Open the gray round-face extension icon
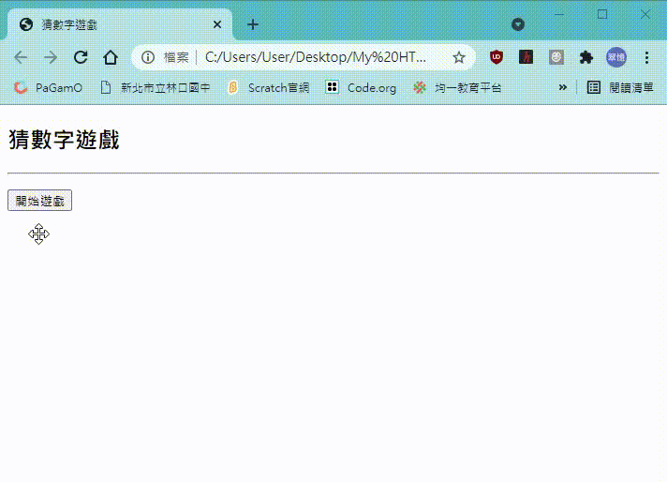667x482 pixels. (x=556, y=57)
